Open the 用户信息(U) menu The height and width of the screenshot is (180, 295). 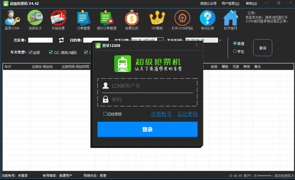click(x=230, y=4)
